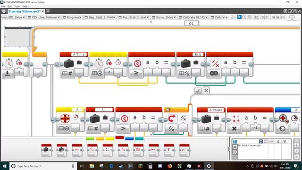
Task: Redo the last action
Action: tap(267, 17)
